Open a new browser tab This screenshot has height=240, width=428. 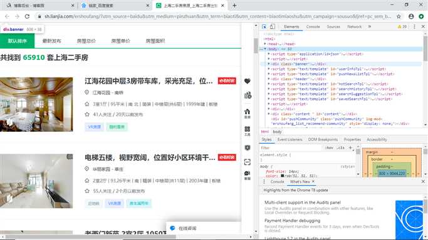[x=234, y=6]
